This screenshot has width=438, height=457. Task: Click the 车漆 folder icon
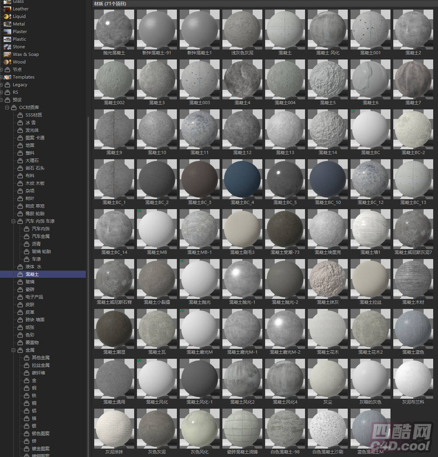click(26, 259)
